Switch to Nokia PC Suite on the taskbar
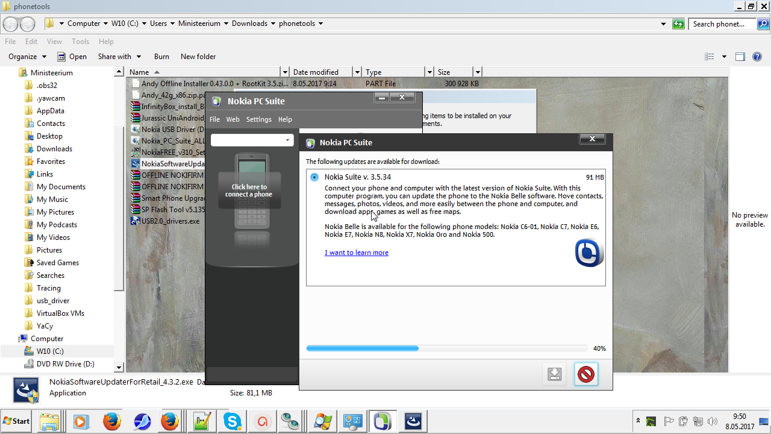The width and height of the screenshot is (771, 434). point(382,421)
